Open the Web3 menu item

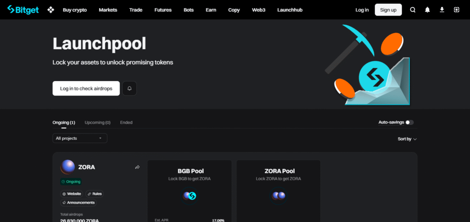[259, 10]
